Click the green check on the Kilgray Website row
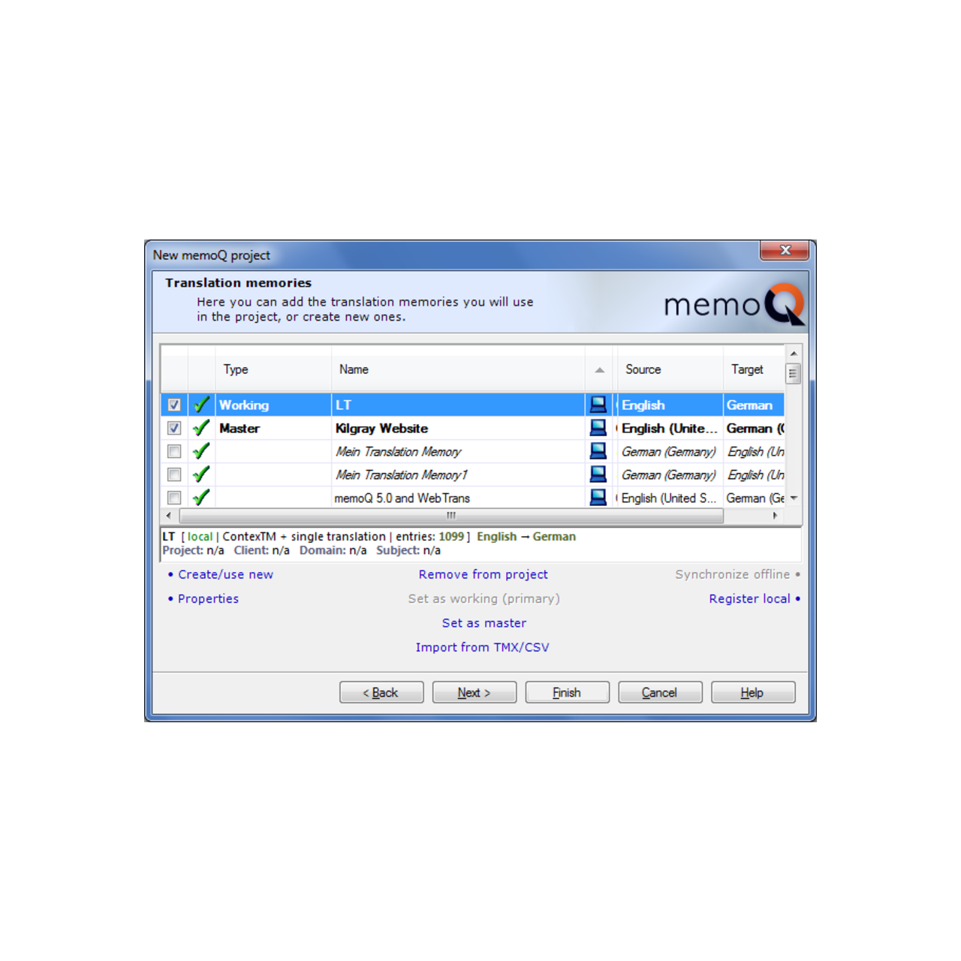Viewport: 961px width, 961px height. click(200, 427)
